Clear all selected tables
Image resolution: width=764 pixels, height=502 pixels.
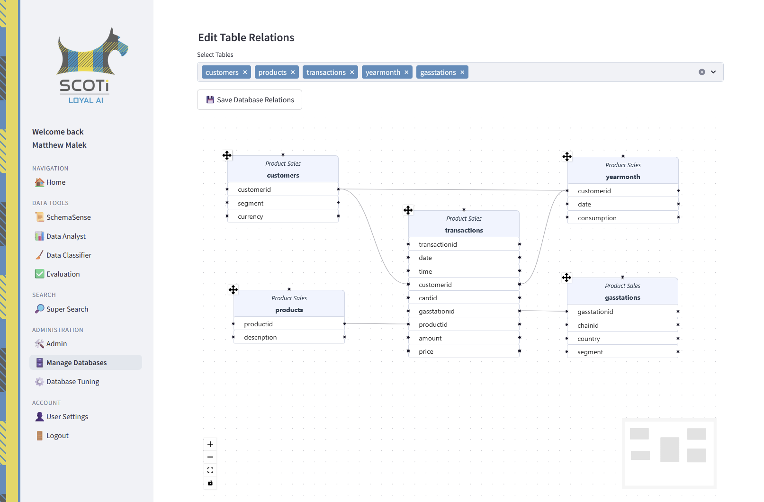click(x=701, y=72)
